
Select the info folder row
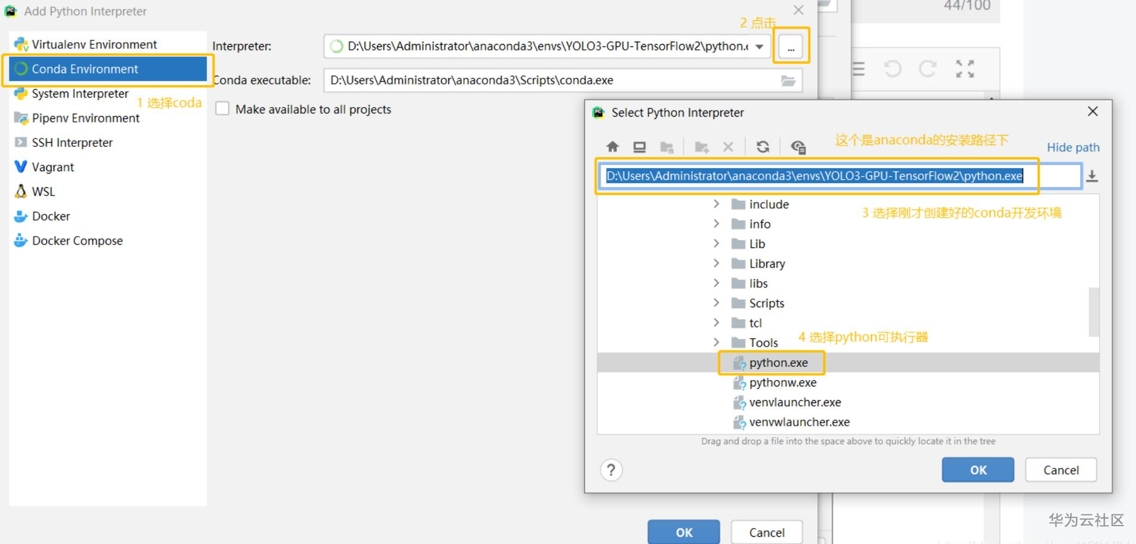pos(848,224)
